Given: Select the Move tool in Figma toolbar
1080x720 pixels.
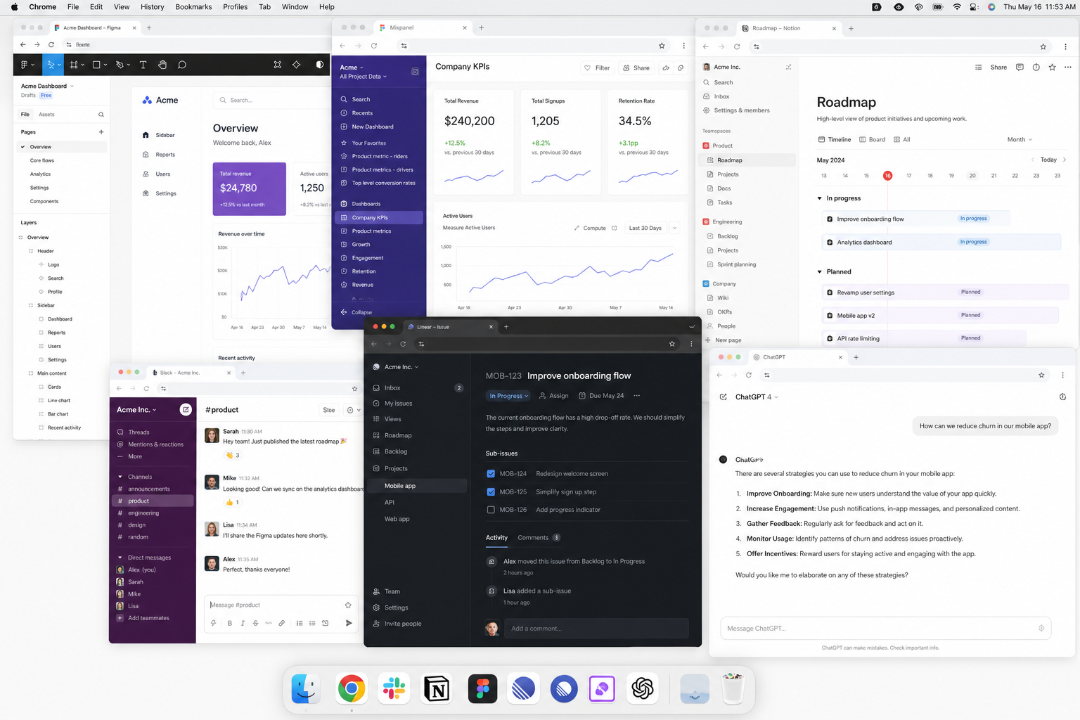Looking at the screenshot, I should coord(51,65).
